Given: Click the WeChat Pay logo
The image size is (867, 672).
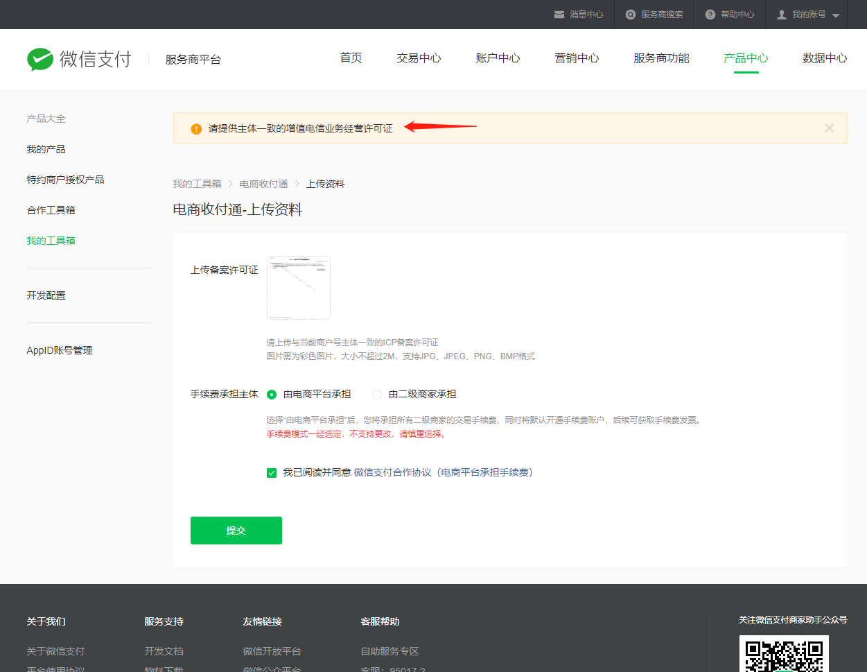Looking at the screenshot, I should click(x=79, y=59).
